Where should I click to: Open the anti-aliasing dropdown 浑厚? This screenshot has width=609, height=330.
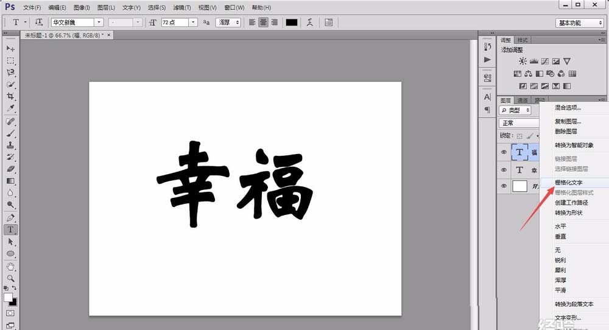(x=229, y=23)
